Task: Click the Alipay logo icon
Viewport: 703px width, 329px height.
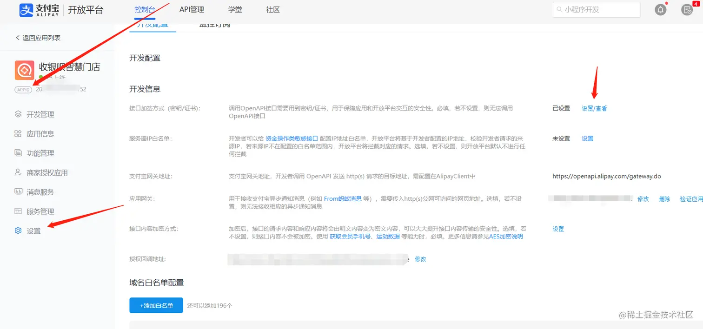Action: pyautogui.click(x=26, y=10)
